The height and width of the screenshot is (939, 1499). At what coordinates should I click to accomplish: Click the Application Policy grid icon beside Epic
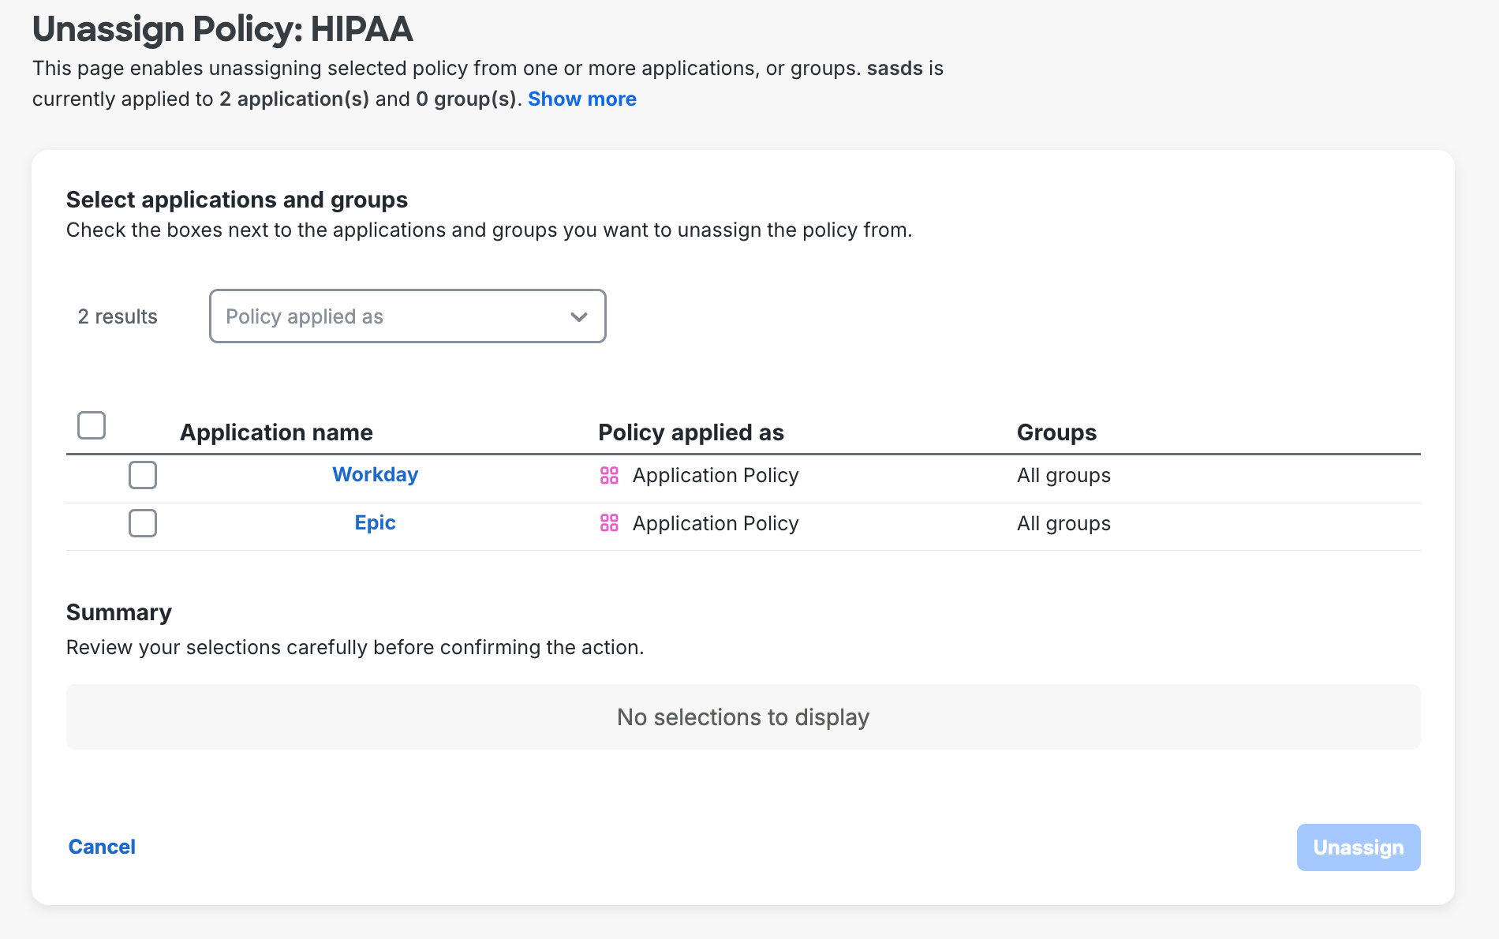(610, 523)
